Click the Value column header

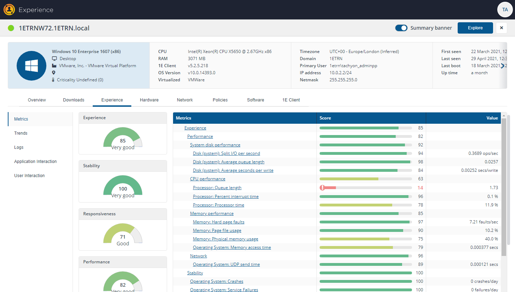click(x=463, y=118)
